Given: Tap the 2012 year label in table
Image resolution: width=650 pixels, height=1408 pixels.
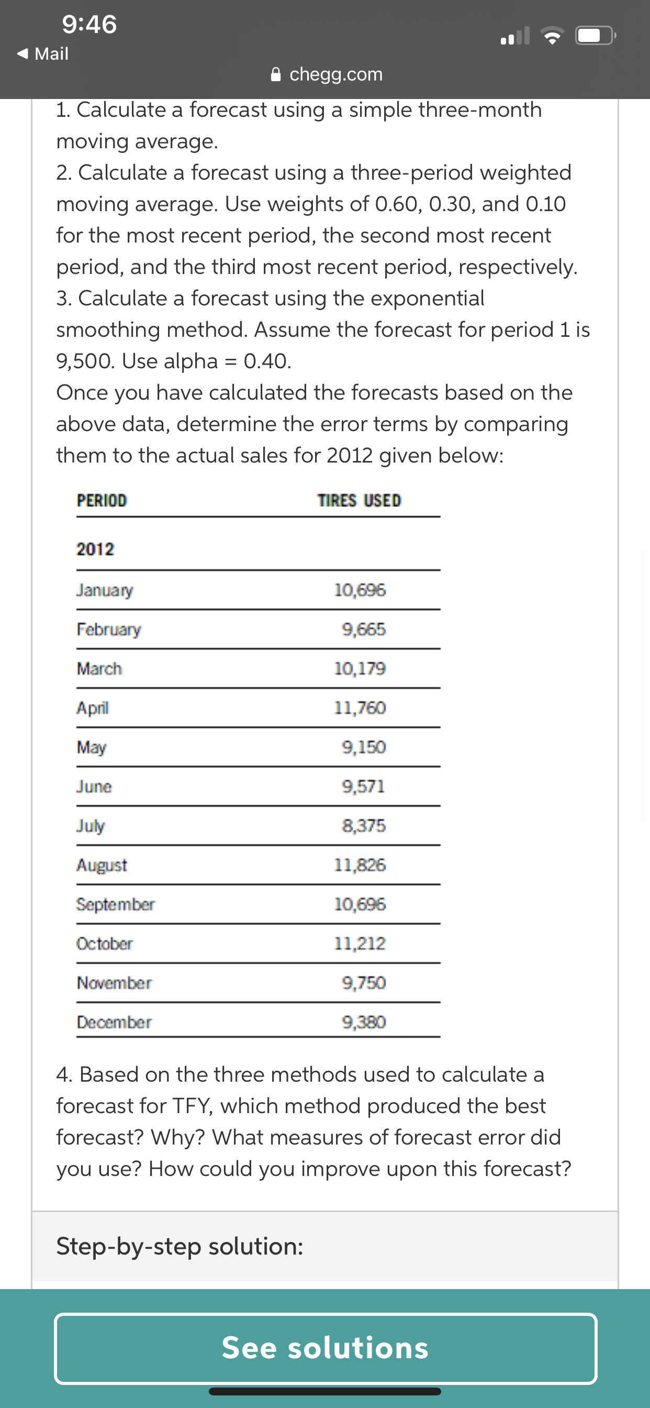Looking at the screenshot, I should [x=96, y=549].
